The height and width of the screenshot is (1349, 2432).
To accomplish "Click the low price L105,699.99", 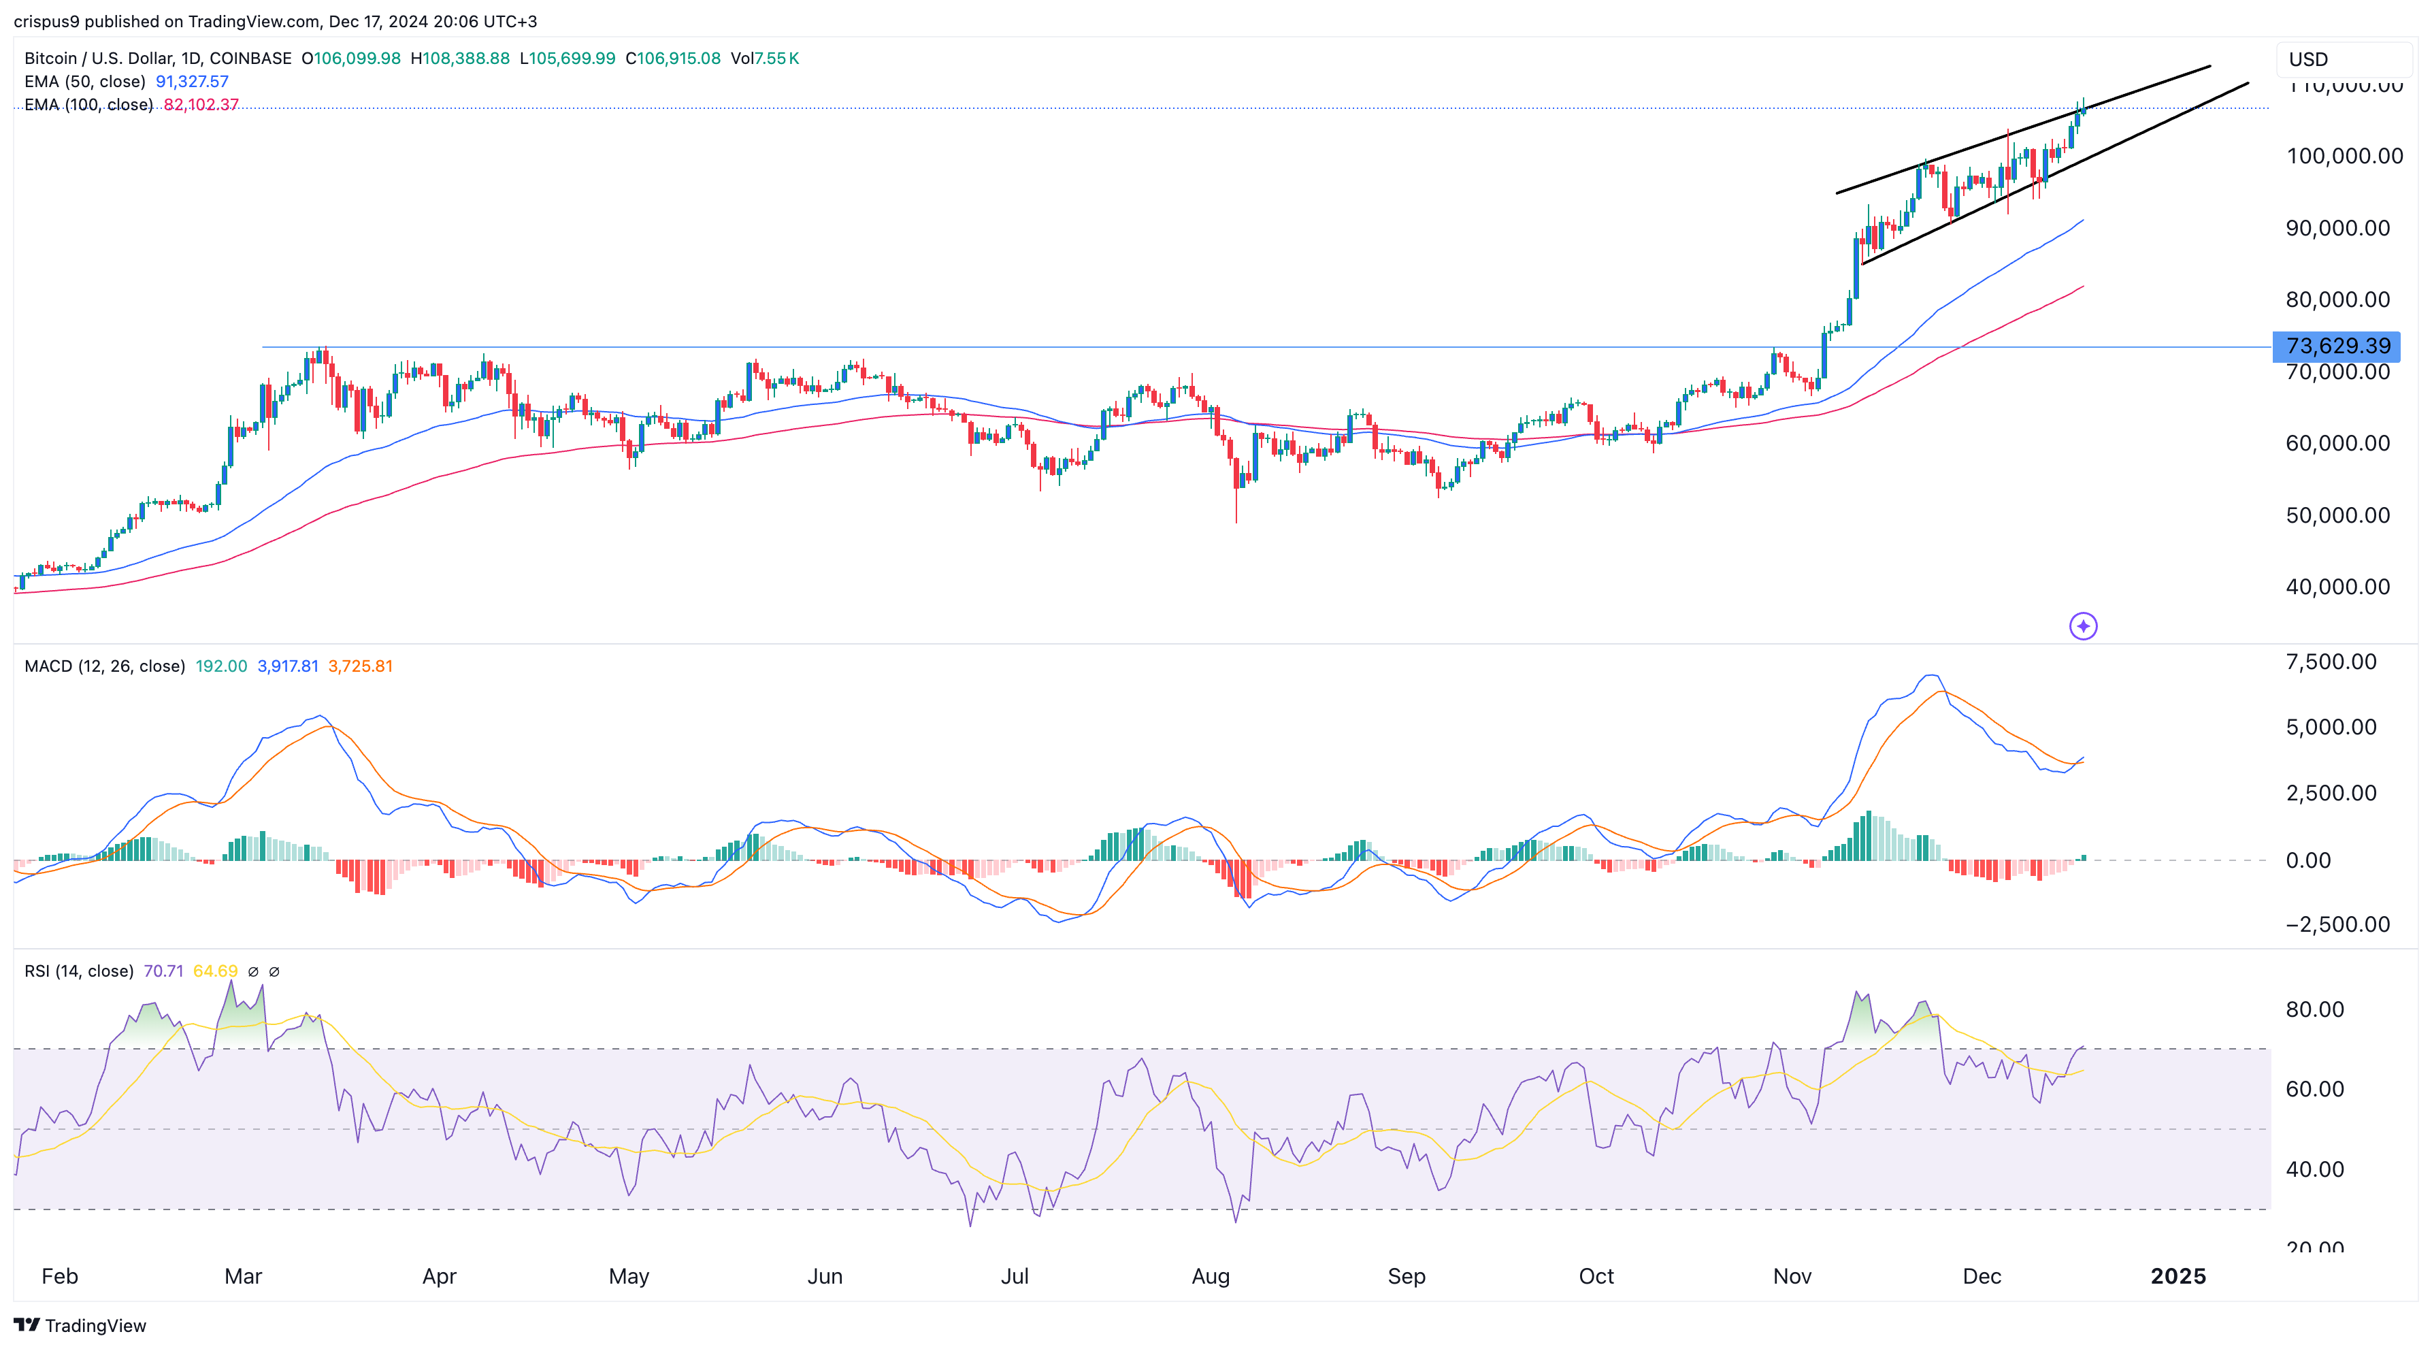I will pyautogui.click(x=568, y=59).
